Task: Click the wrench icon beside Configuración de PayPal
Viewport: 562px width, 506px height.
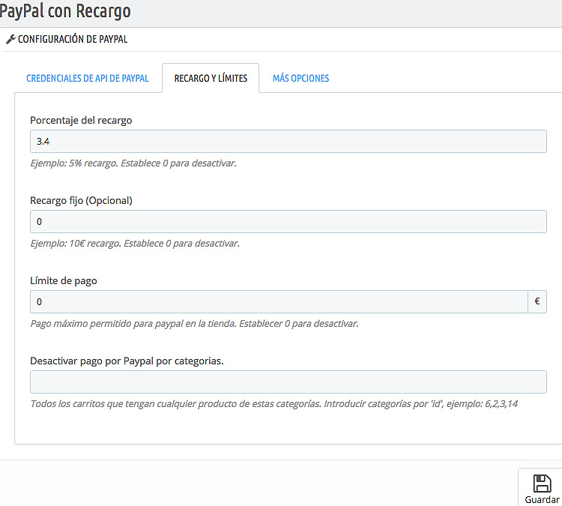Action: (10, 39)
